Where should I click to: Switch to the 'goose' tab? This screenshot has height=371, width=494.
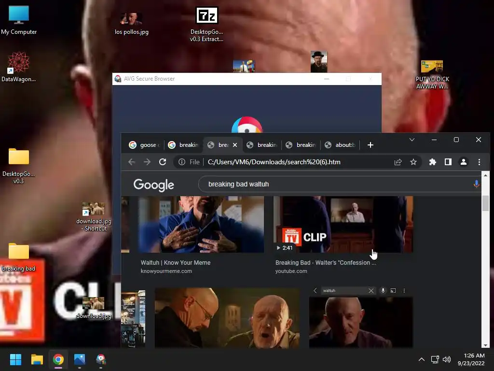pos(144,145)
